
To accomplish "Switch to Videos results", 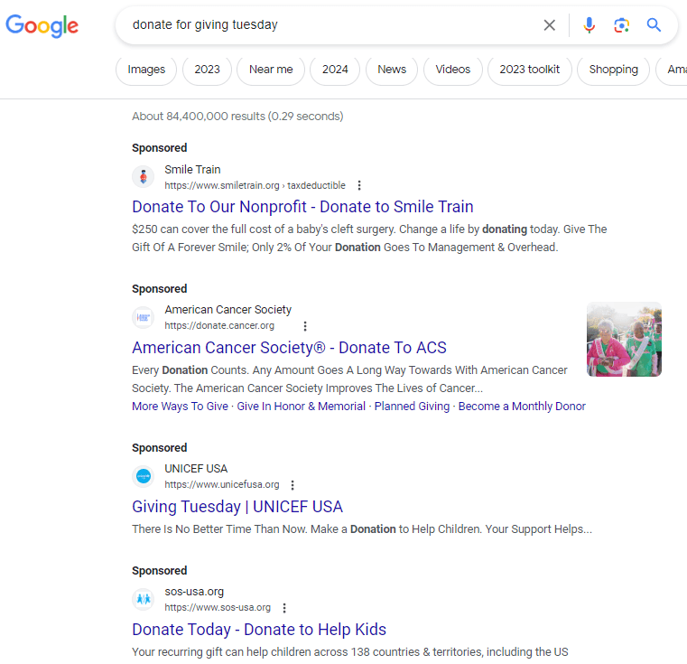I will (x=452, y=70).
